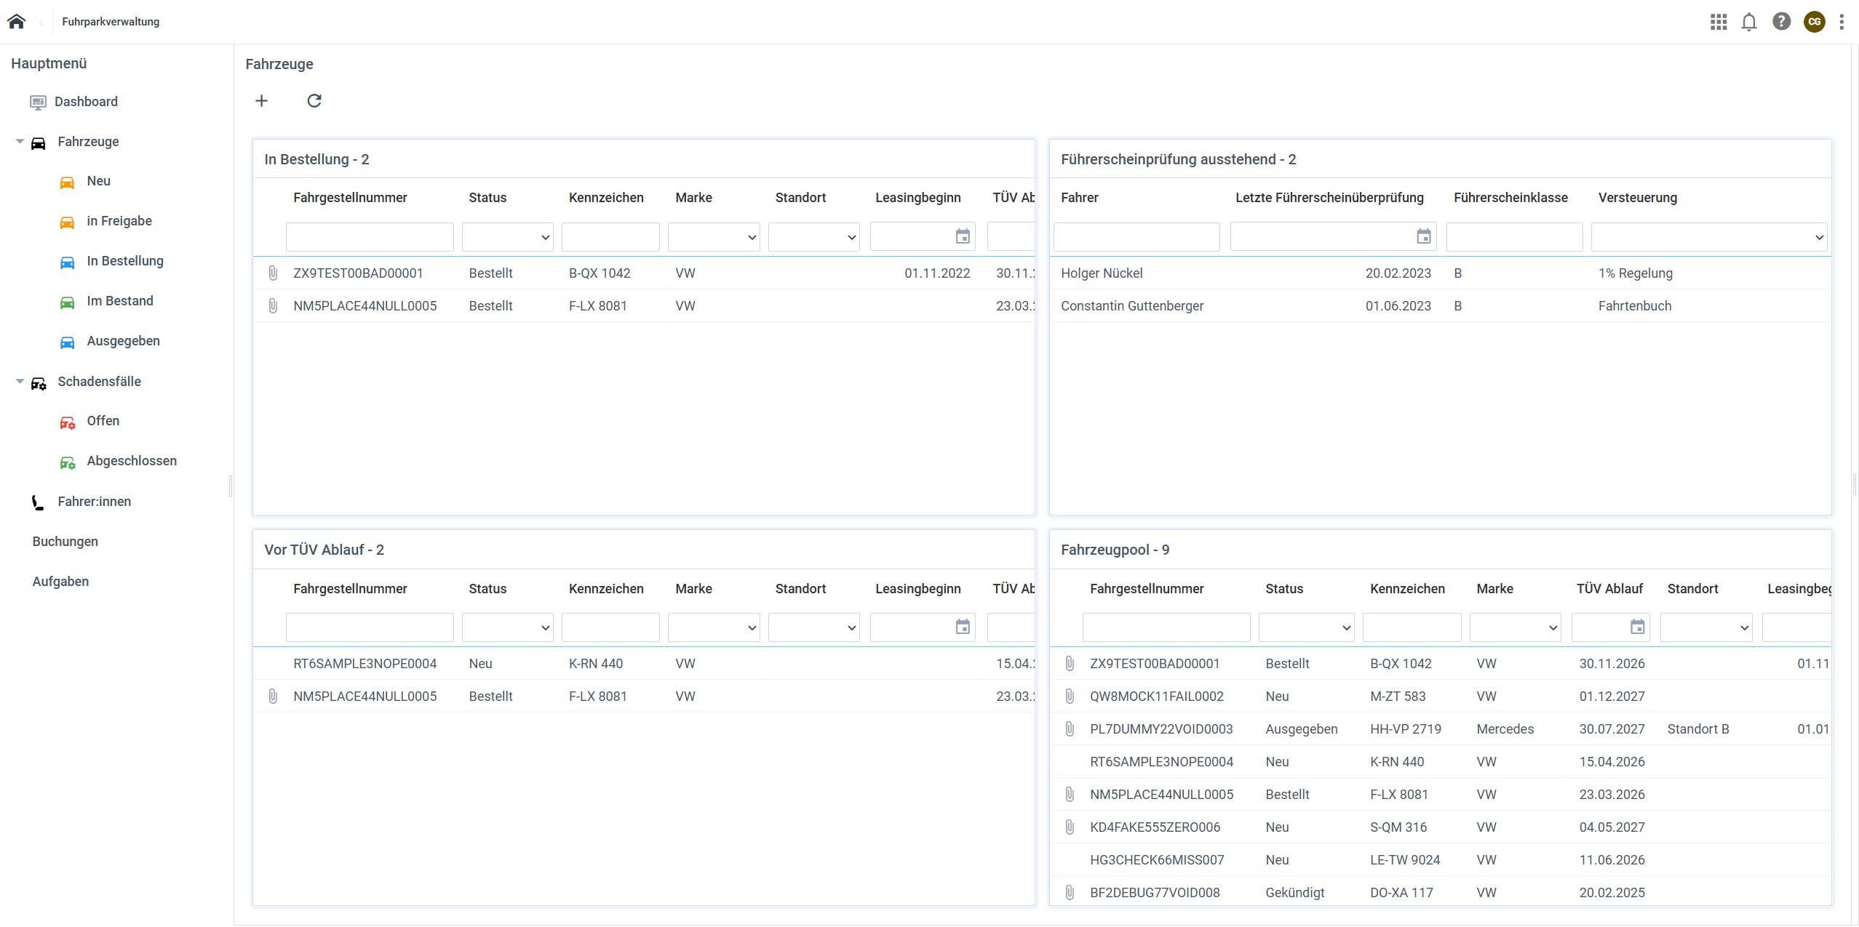1859x927 pixels.
Task: Open calendar picker in Fahrzeugpool TÜV Ablauf filter
Action: tap(1638, 626)
